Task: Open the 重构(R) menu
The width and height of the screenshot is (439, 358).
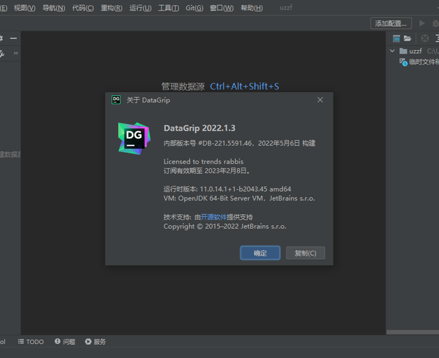Action: (x=111, y=8)
